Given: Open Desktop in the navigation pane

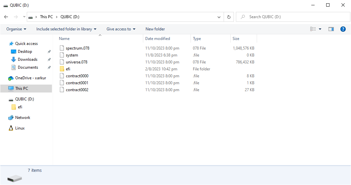Looking at the screenshot, I should pyautogui.click(x=25, y=52).
